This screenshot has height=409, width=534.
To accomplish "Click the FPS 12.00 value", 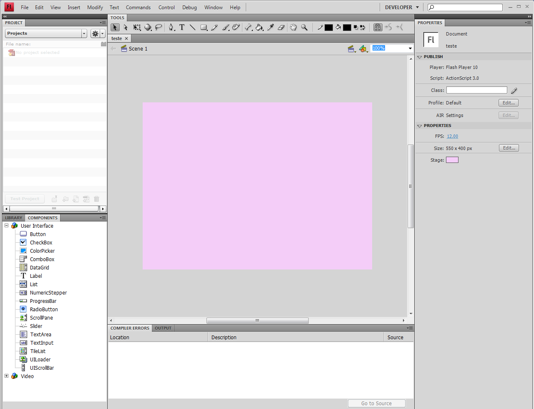I will 452,136.
